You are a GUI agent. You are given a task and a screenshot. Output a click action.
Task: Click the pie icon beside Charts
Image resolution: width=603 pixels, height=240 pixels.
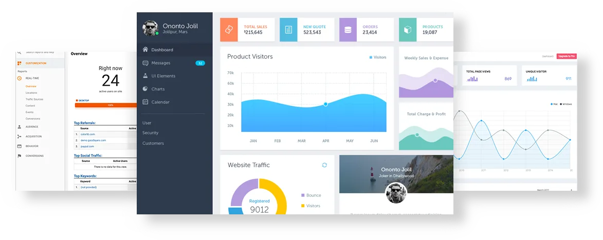pyautogui.click(x=145, y=89)
